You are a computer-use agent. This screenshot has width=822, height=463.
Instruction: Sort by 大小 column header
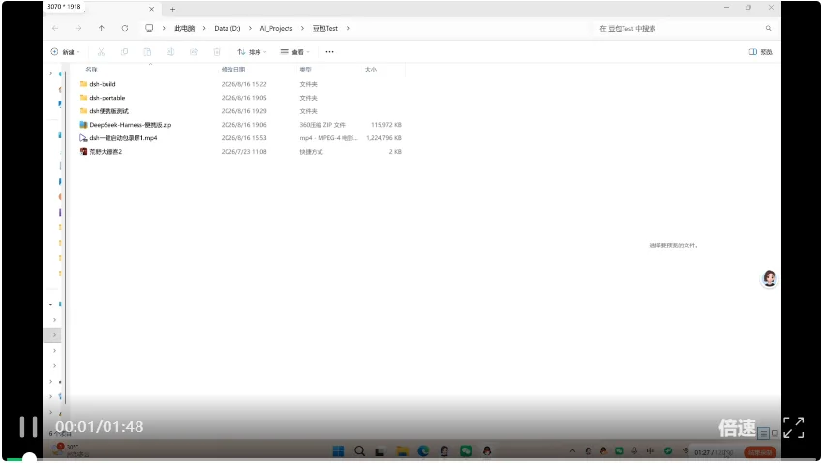[x=370, y=69]
